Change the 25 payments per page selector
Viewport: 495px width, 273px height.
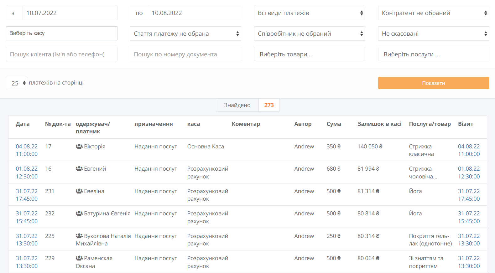17,83
